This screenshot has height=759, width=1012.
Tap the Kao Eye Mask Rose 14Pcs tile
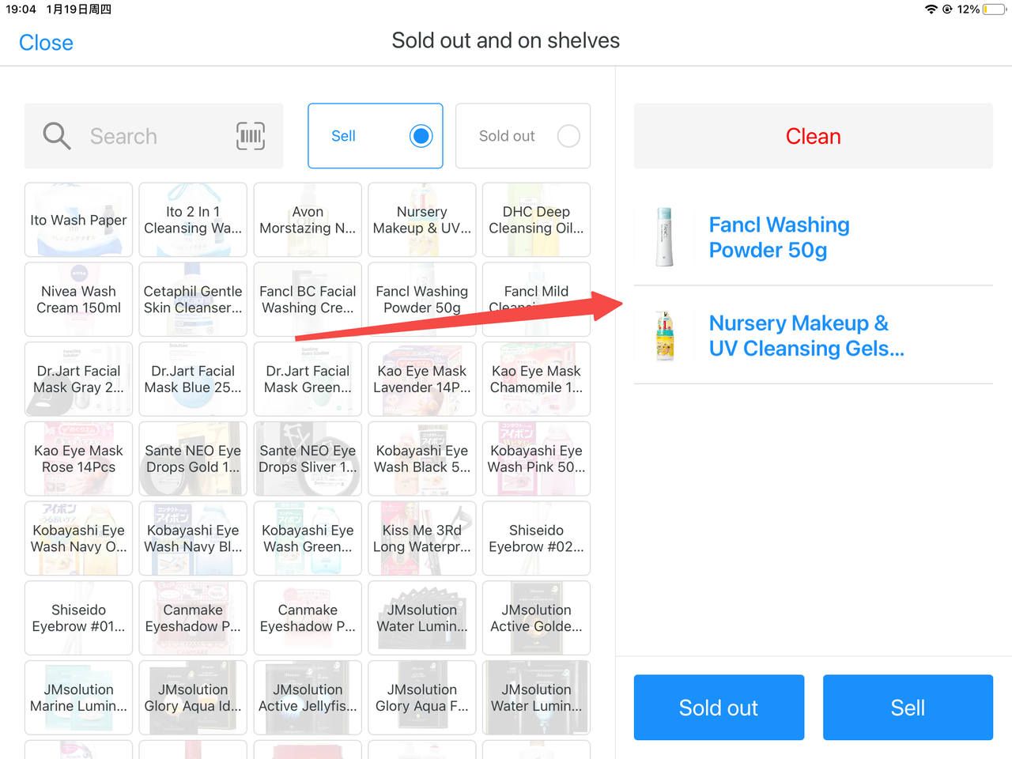click(78, 459)
